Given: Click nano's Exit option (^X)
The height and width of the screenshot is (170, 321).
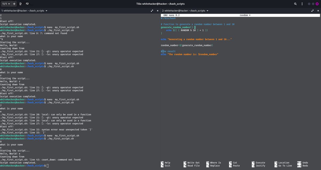Looking at the screenshot, I should [x=166, y=166].
